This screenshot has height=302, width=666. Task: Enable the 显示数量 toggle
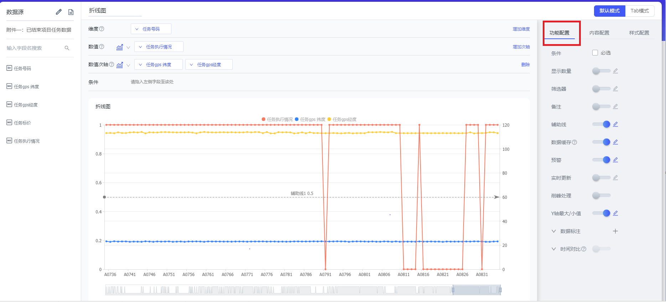pos(601,71)
